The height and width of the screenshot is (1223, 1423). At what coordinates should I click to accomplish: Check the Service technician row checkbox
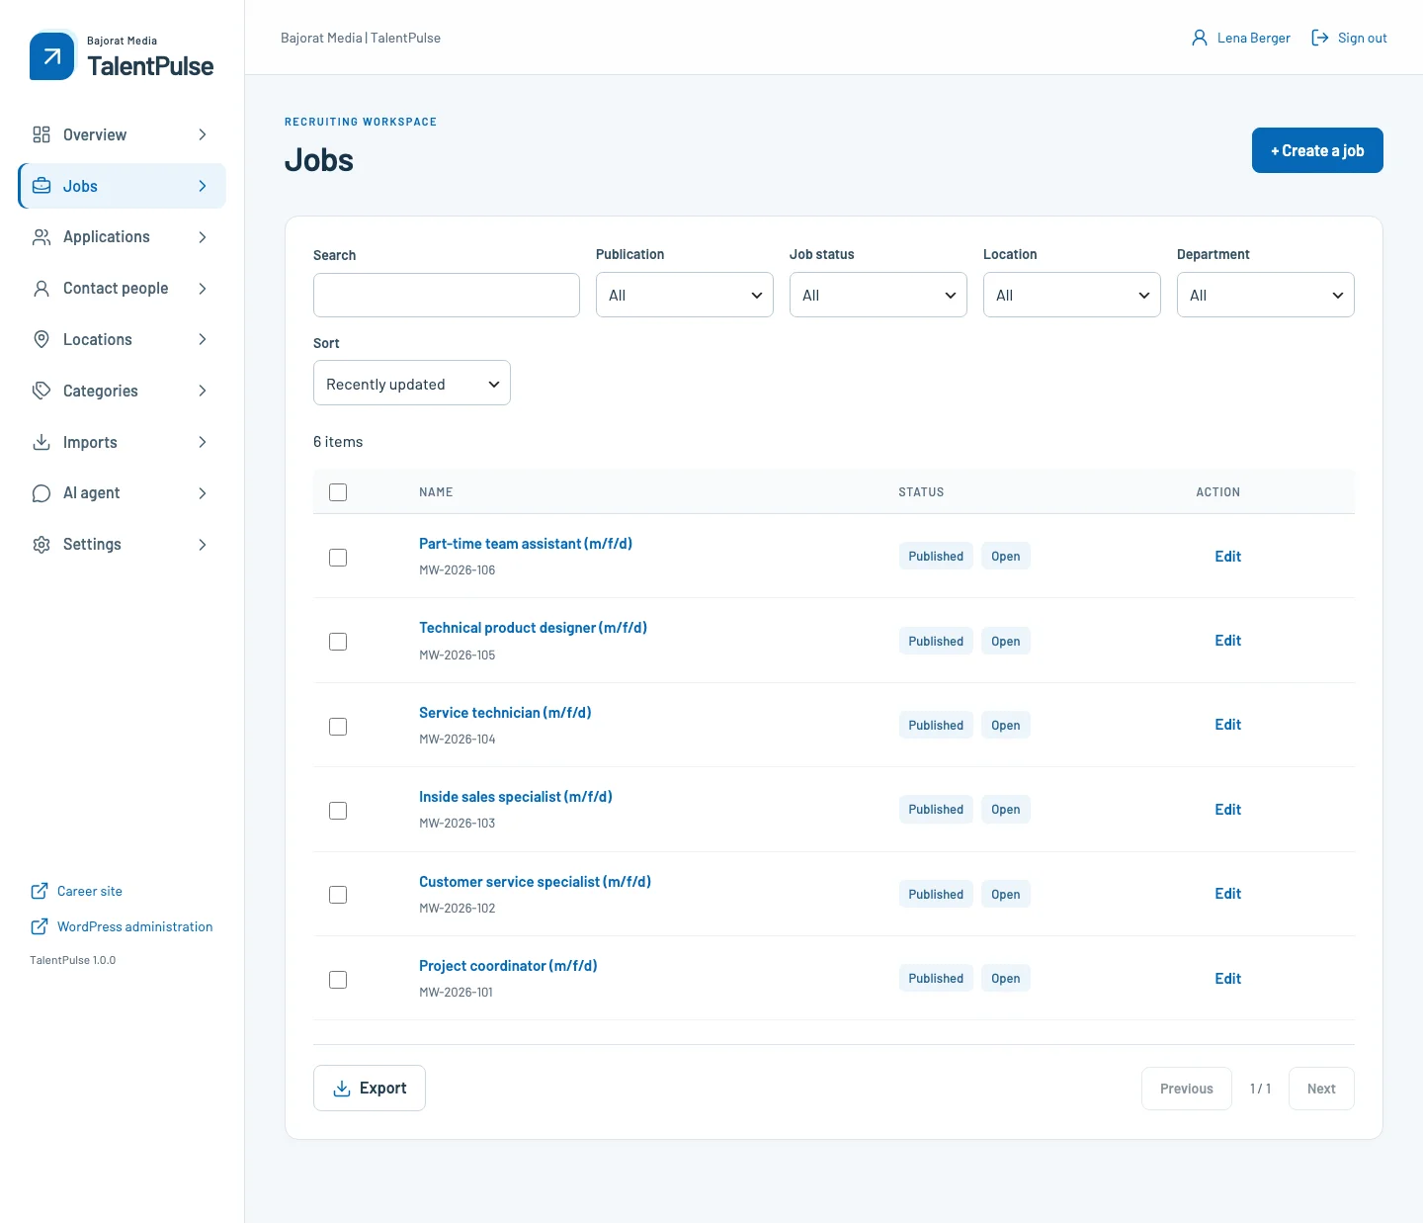[338, 727]
